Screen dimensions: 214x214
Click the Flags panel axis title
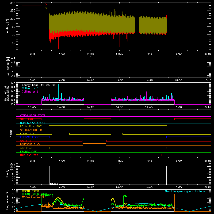[x=11, y=133]
